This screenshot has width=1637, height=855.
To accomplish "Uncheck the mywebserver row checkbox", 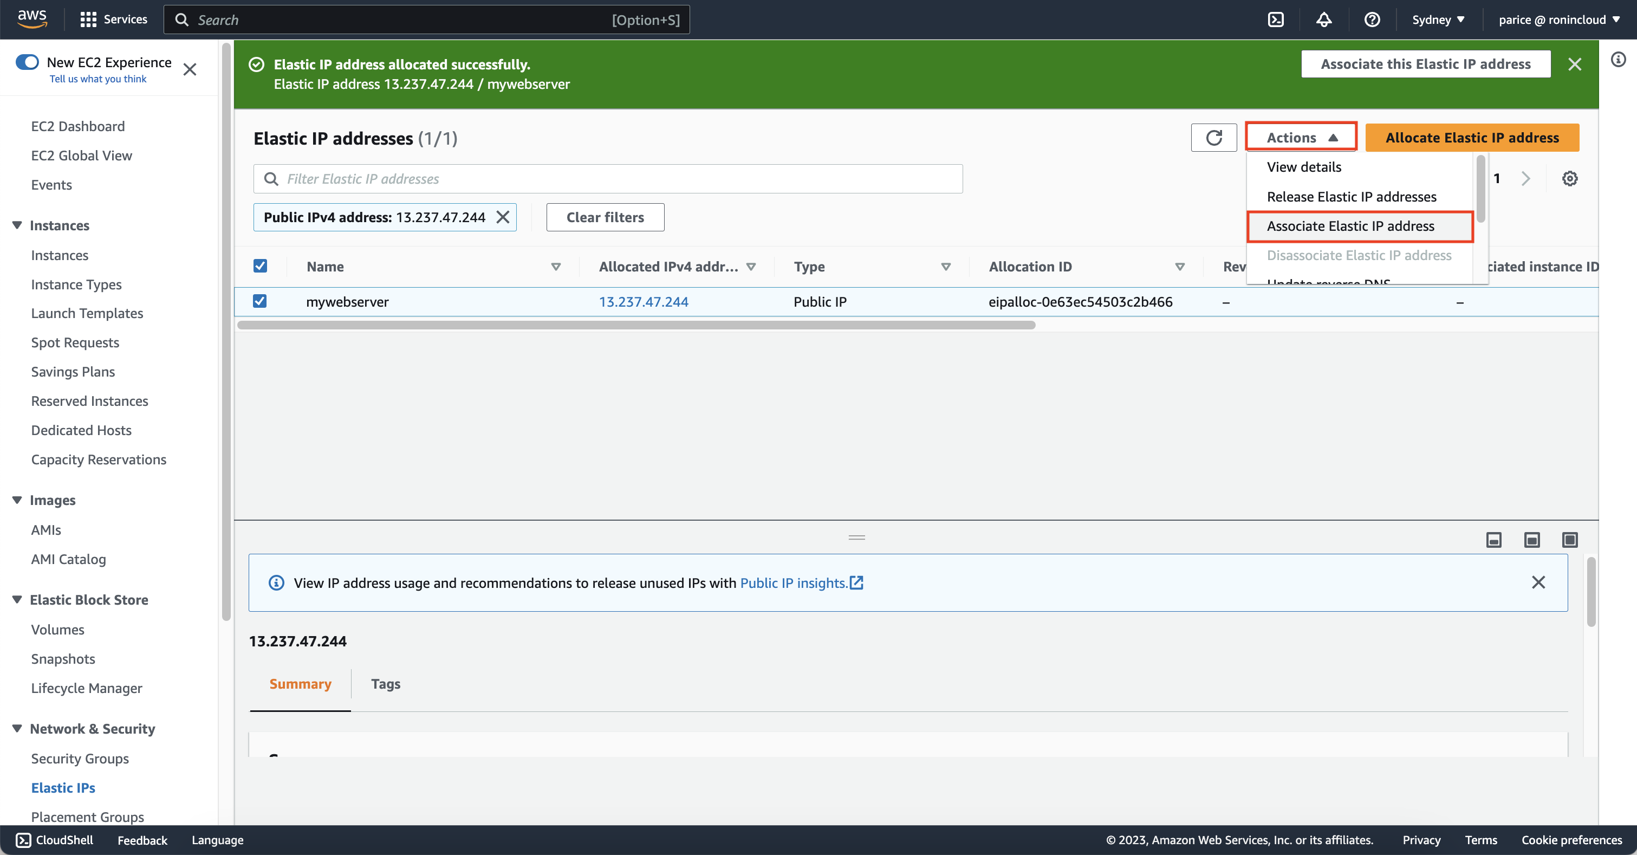I will coord(260,301).
